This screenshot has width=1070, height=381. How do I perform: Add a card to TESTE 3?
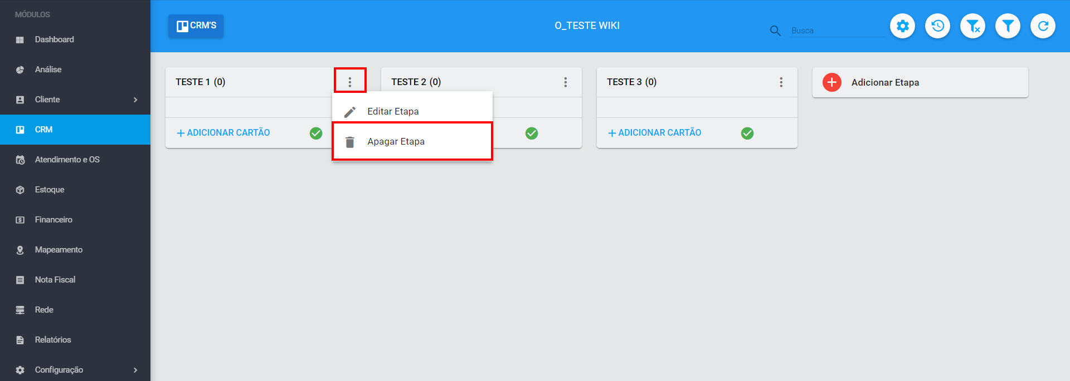[x=655, y=133]
